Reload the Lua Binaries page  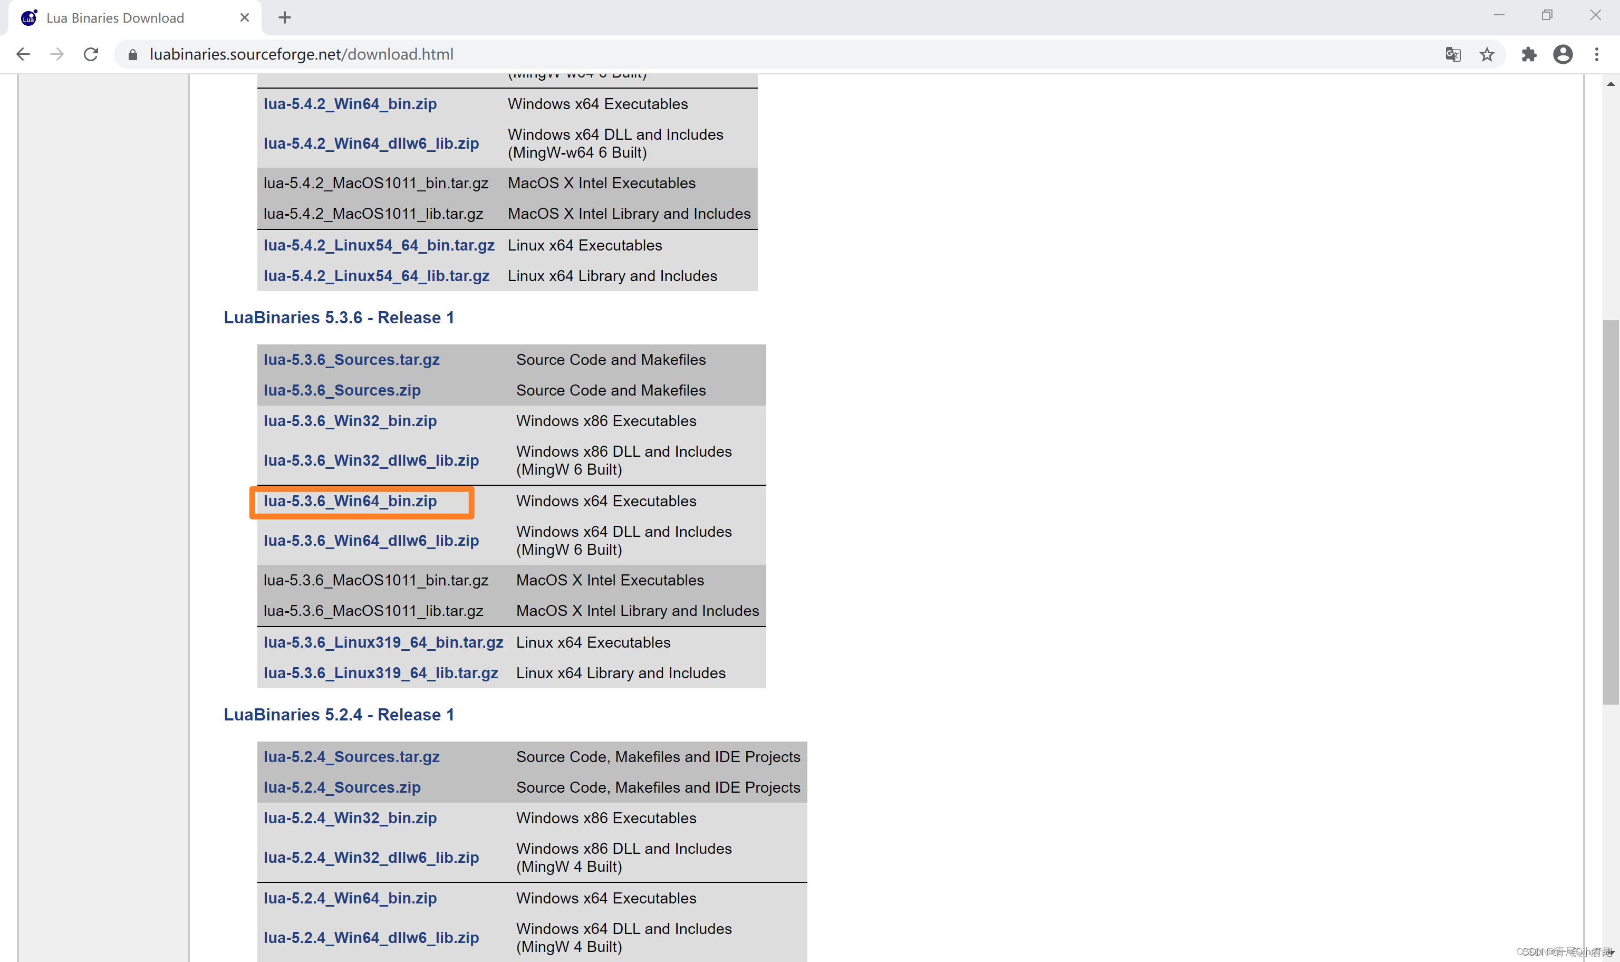tap(91, 54)
